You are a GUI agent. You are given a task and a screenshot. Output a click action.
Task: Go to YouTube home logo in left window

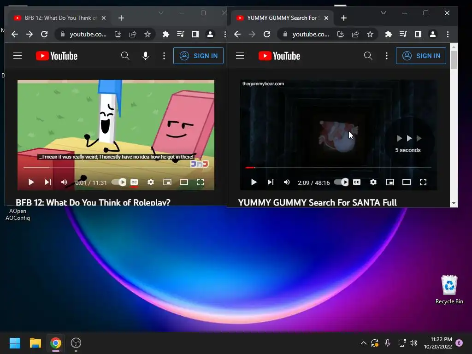pyautogui.click(x=57, y=56)
